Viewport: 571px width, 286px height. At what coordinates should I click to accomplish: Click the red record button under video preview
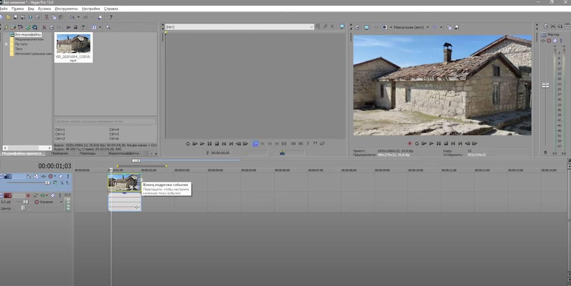[x=410, y=144]
